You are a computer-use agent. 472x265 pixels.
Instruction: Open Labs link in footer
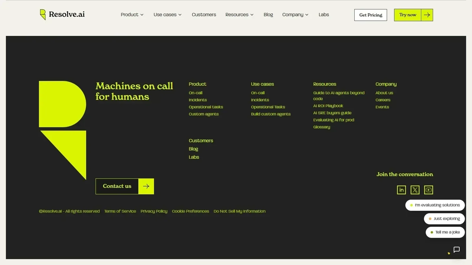pos(194,157)
